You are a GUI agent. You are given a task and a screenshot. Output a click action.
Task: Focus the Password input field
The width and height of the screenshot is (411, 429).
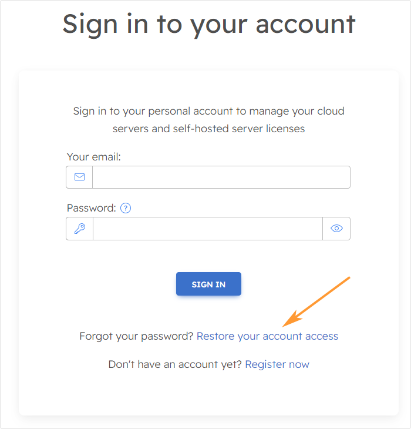click(x=207, y=229)
